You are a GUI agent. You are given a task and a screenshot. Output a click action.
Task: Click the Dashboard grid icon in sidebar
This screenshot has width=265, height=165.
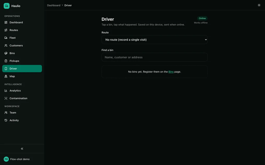6,22
